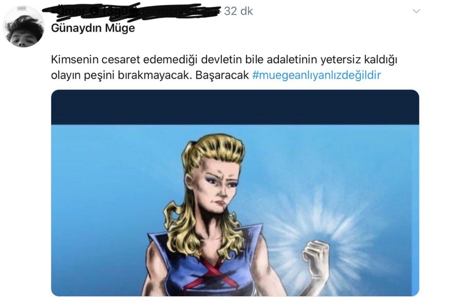Screen dimensions: 450x298
Task: Click the redacted display name Ömer
Action: pyautogui.click(x=70, y=11)
